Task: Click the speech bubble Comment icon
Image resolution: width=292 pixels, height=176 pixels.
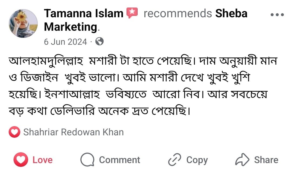Action: coord(87,160)
